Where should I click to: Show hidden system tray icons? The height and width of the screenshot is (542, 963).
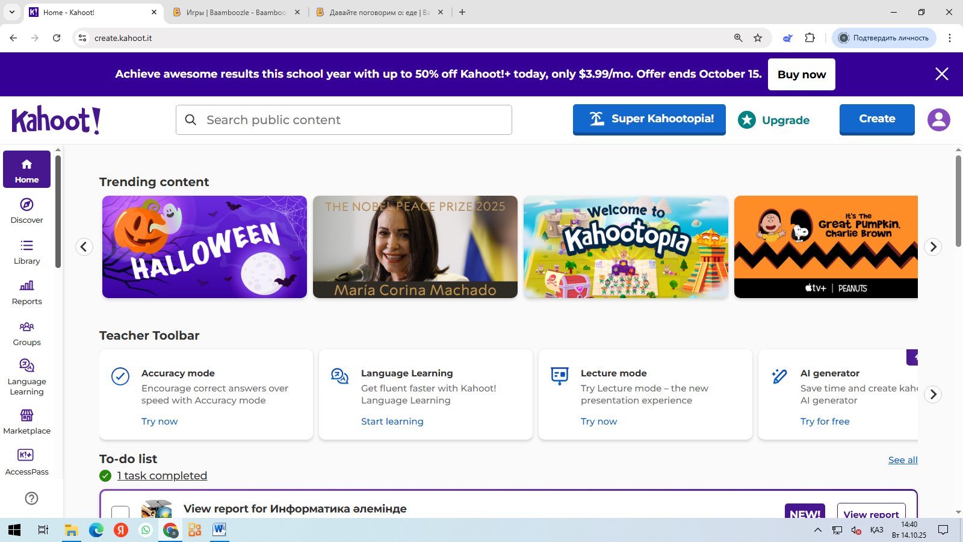coord(817,530)
